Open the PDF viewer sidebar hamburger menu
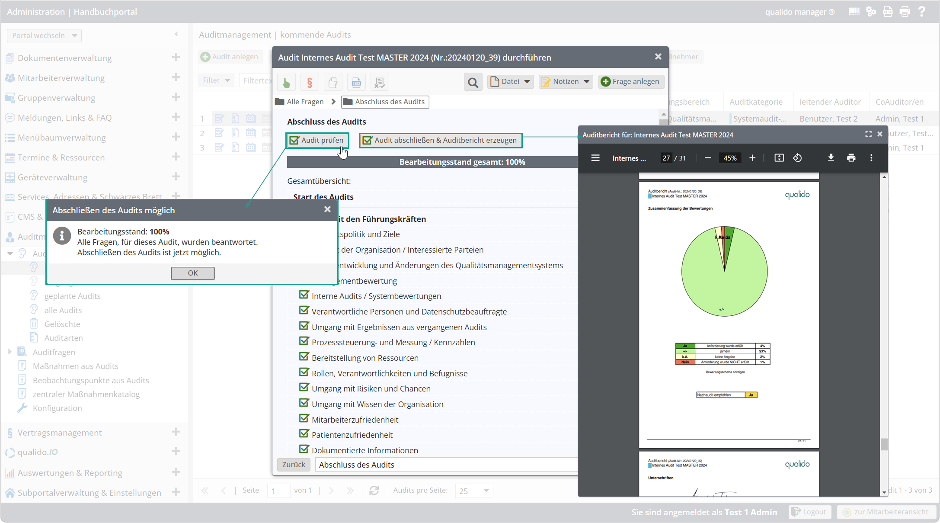This screenshot has width=940, height=523. [x=595, y=158]
